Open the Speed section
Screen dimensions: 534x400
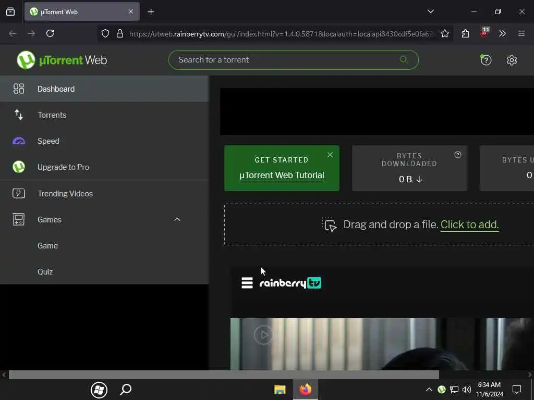[104, 141]
